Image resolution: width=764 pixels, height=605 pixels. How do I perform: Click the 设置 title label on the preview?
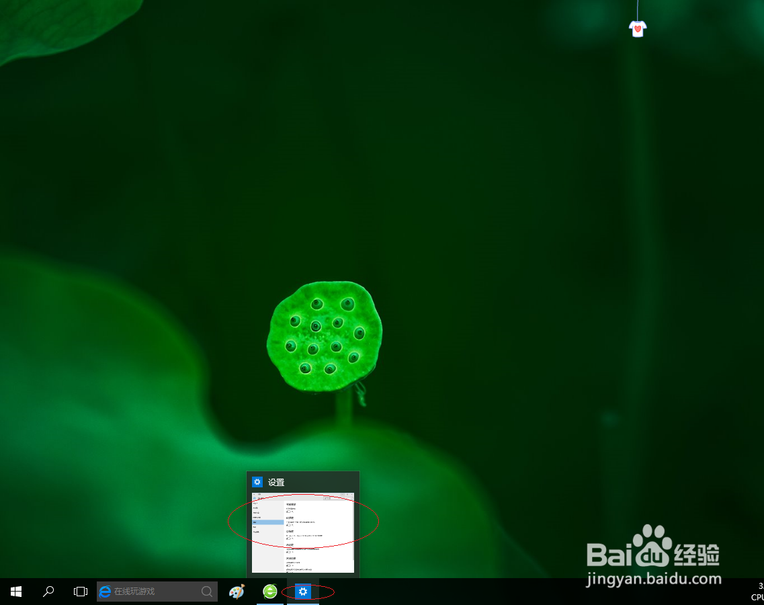click(276, 482)
